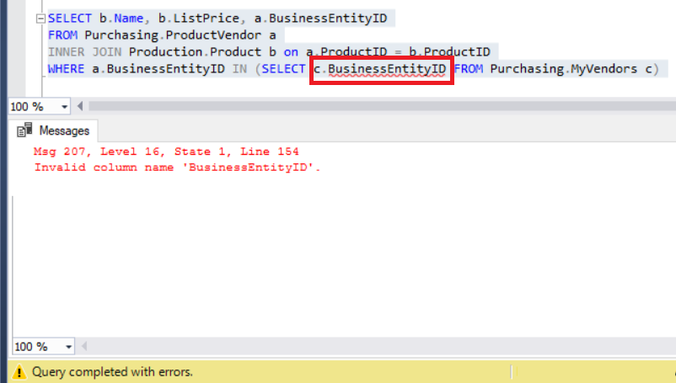Click 'b.Name' in the SELECT line
Image resolution: width=676 pixels, height=383 pixels.
point(121,19)
